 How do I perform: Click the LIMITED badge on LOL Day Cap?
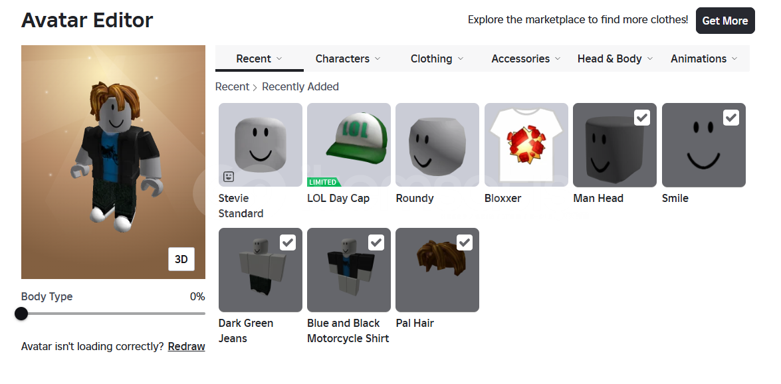(x=324, y=182)
